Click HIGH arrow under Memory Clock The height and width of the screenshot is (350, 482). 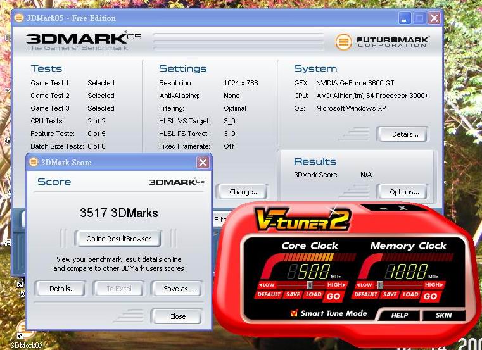point(434,285)
